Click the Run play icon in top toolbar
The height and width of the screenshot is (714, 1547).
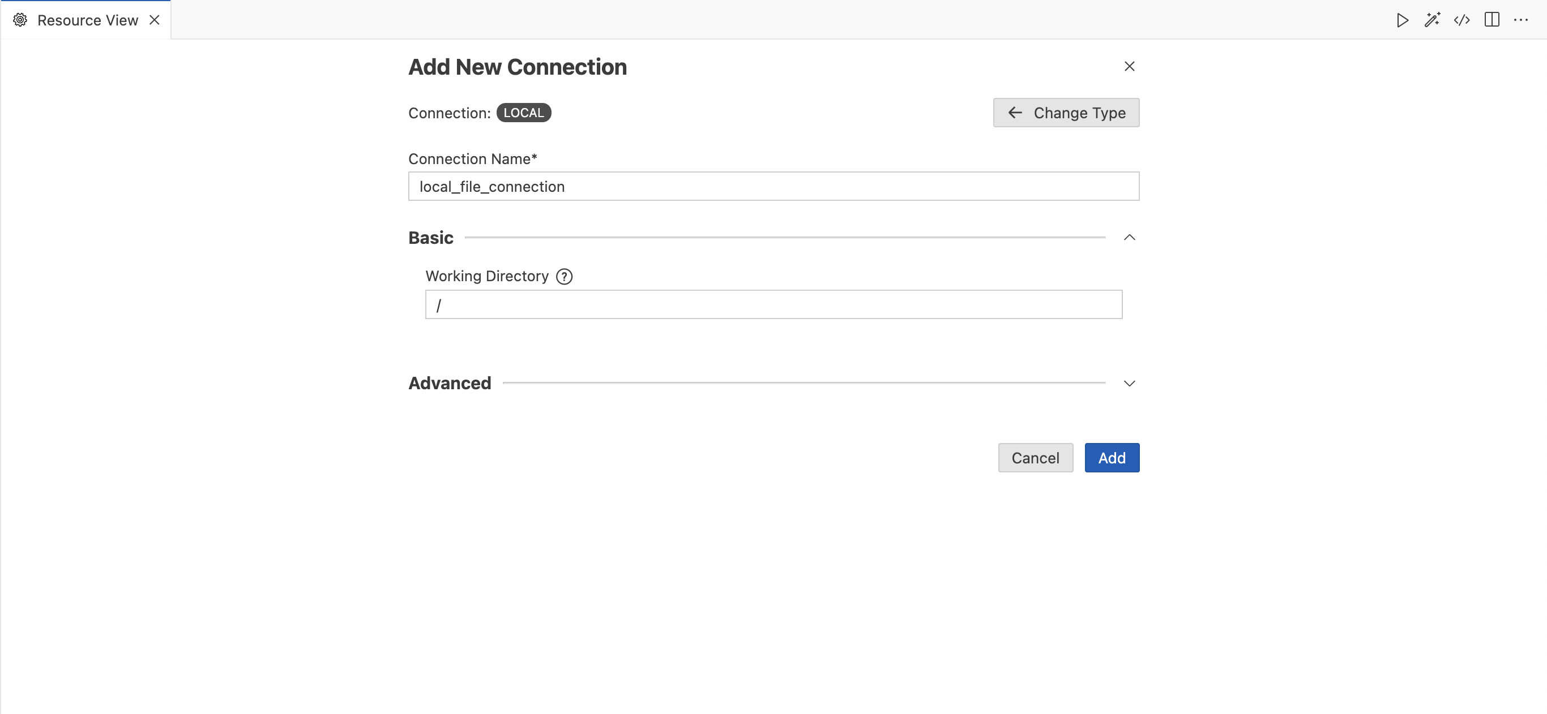pos(1402,20)
